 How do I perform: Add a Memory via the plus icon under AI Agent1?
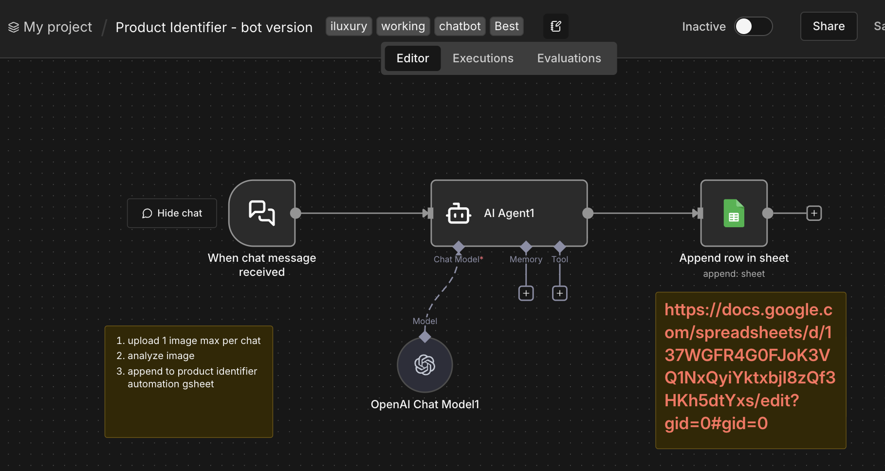pos(526,293)
